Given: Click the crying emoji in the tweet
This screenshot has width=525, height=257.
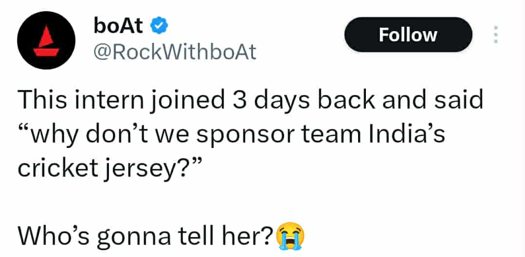Looking at the screenshot, I should point(291,236).
